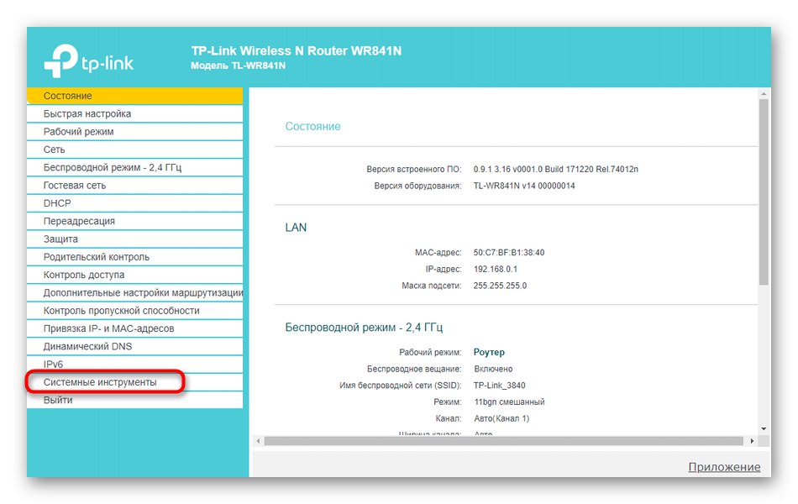Viewport: 798px width, 504px height.
Task: Click firmware version 0.9.1 3.16 text
Action: point(556,169)
